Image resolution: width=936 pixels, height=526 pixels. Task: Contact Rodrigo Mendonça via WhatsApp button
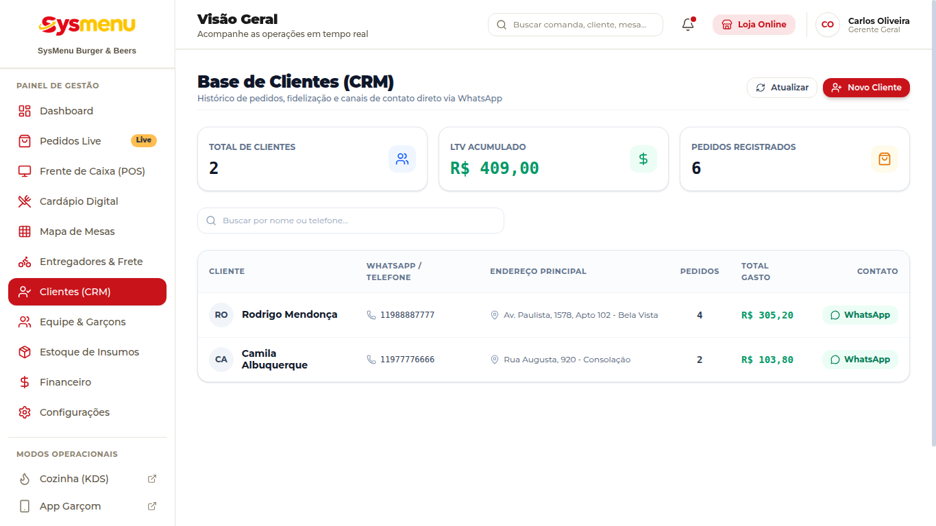pyautogui.click(x=860, y=315)
